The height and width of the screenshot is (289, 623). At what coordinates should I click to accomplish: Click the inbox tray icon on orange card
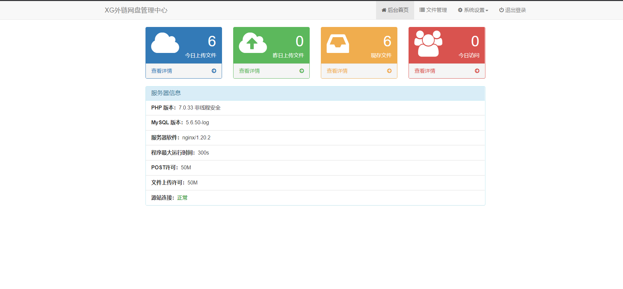338,43
